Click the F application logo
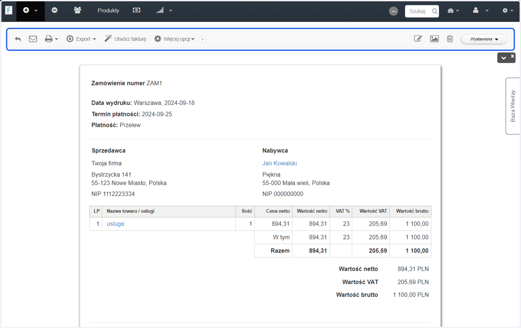Image resolution: width=521 pixels, height=328 pixels. (9, 11)
